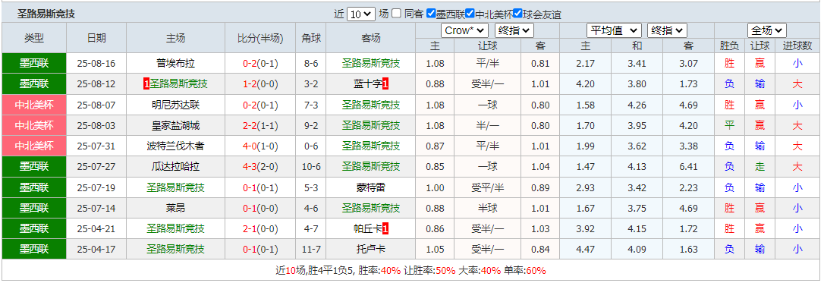Click the 受平/半 handicap cell
Screen dimensions: 824x283
487,187
